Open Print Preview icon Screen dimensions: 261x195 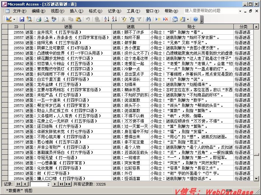pos(46,19)
